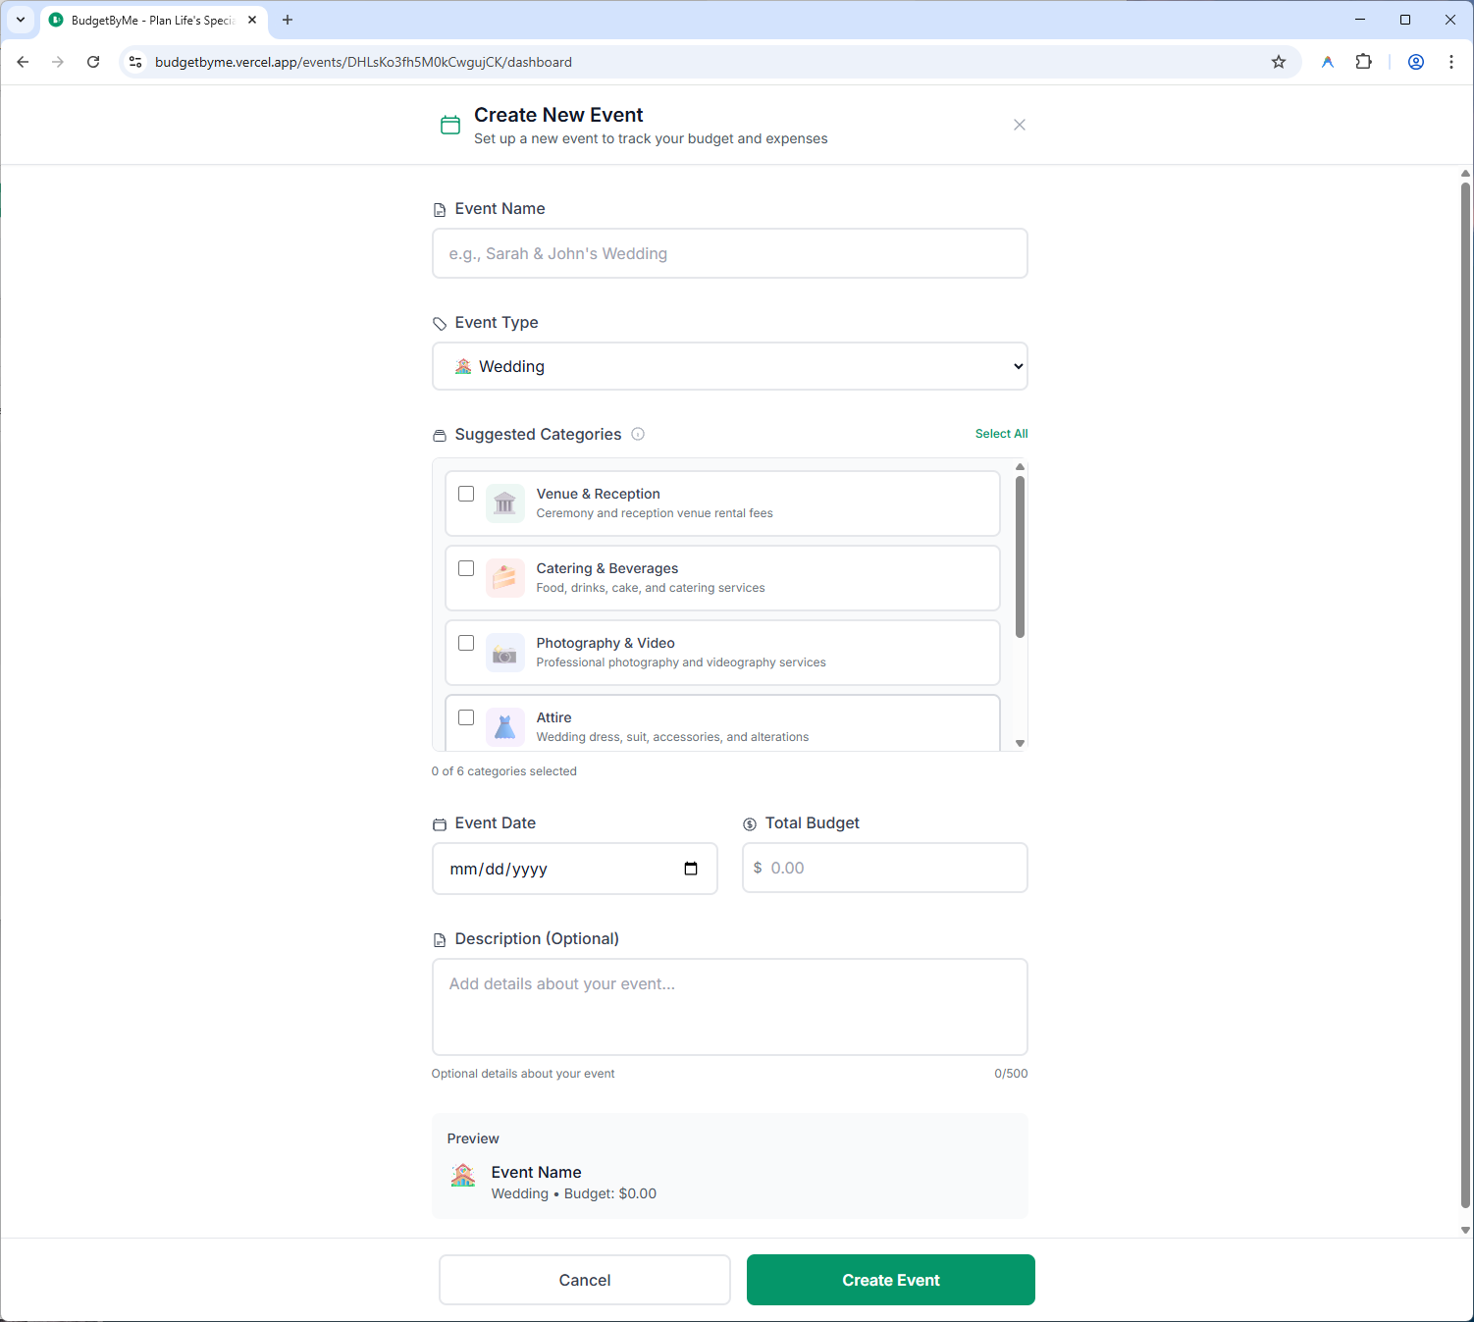Screen dimensions: 1474x1322
Task: Bookmark this page with the star icon
Action: 1279,62
